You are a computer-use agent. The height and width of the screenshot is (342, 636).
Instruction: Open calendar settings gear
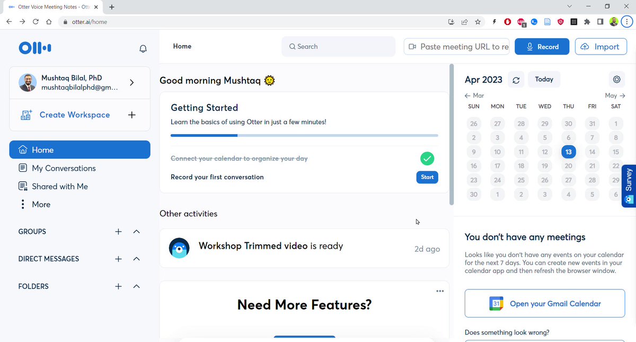(616, 80)
